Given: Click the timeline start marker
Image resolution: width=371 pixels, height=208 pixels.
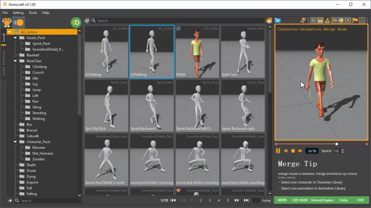Looking at the screenshot, I should pyautogui.click(x=276, y=144).
